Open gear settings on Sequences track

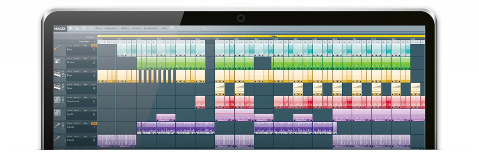coord(63,100)
